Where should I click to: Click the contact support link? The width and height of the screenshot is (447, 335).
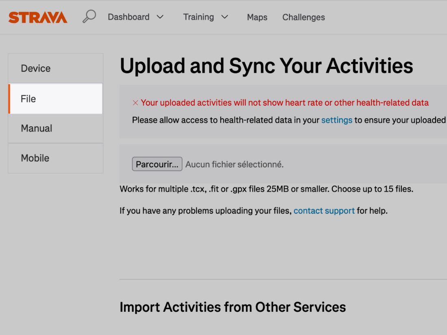[x=324, y=211]
